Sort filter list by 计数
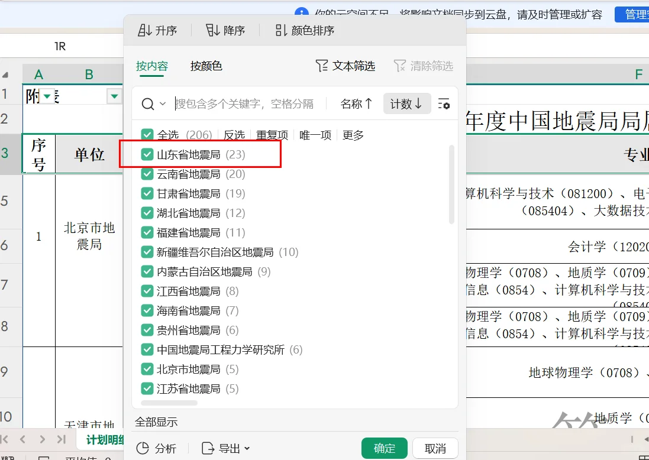Viewport: 649px width, 460px height. coord(407,104)
